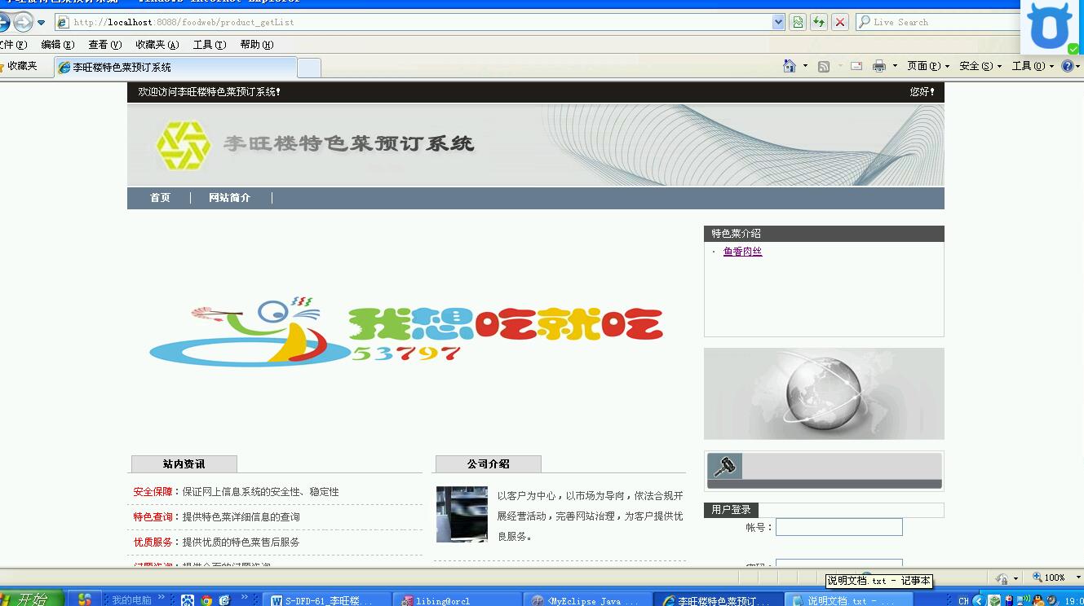Switch to the 说明文档.txt Notepad taskbar item
Viewport: 1084px width, 606px height.
[x=850, y=600]
